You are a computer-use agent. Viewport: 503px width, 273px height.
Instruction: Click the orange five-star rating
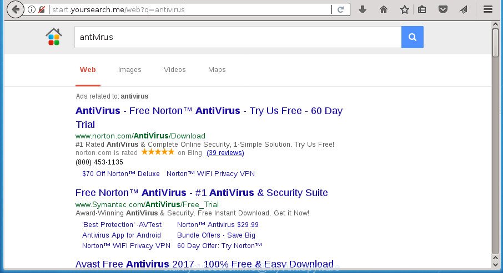(x=158, y=152)
